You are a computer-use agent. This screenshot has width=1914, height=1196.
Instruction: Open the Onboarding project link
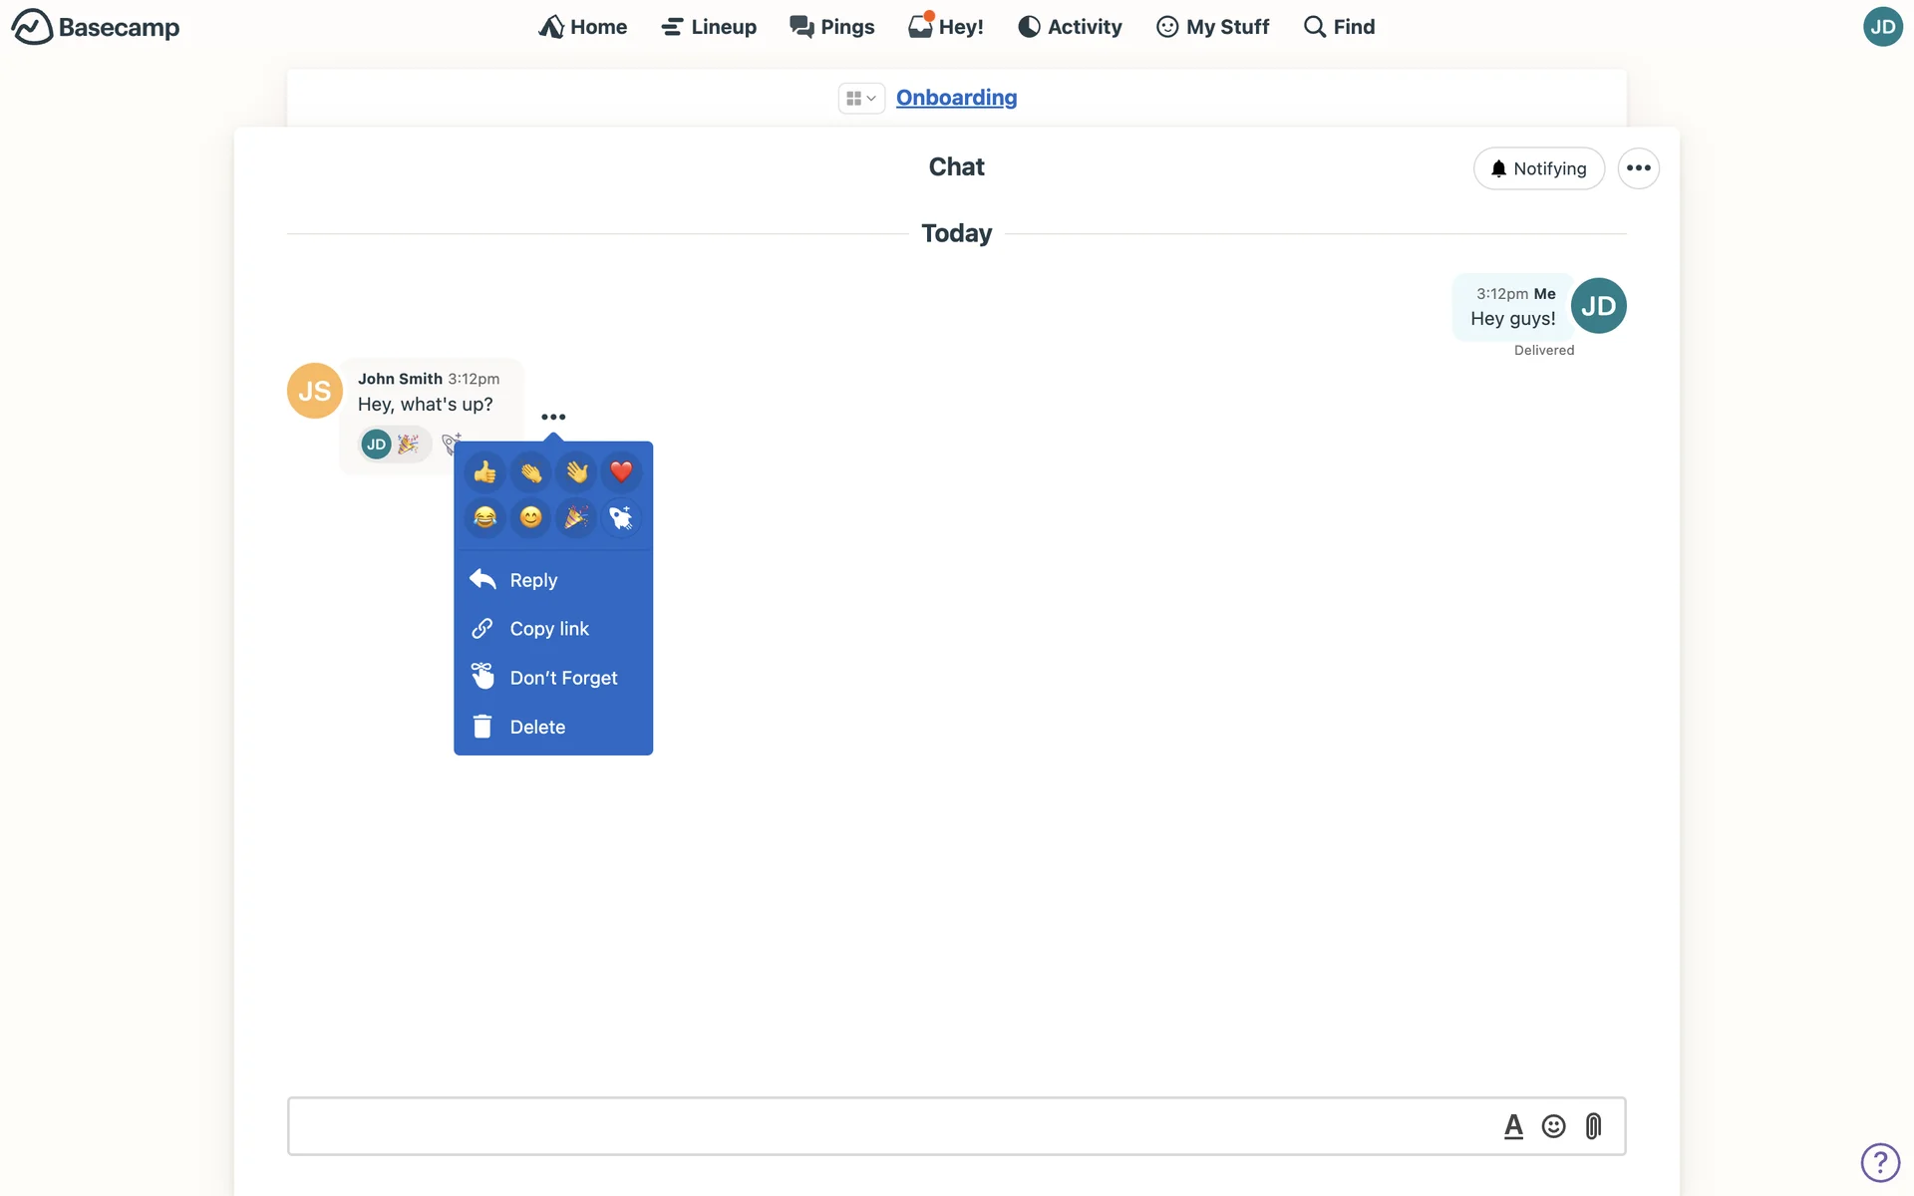pyautogui.click(x=956, y=98)
